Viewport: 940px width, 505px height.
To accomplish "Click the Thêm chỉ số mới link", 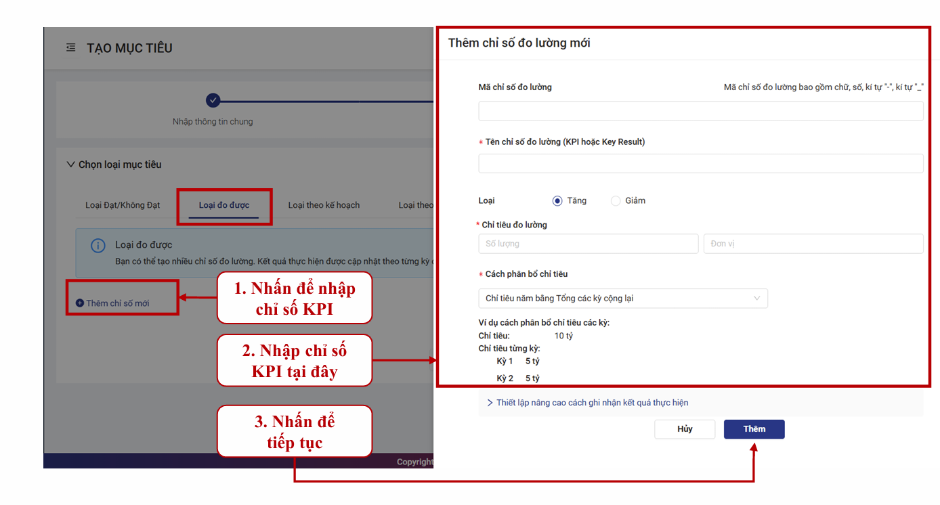I will coord(117,303).
